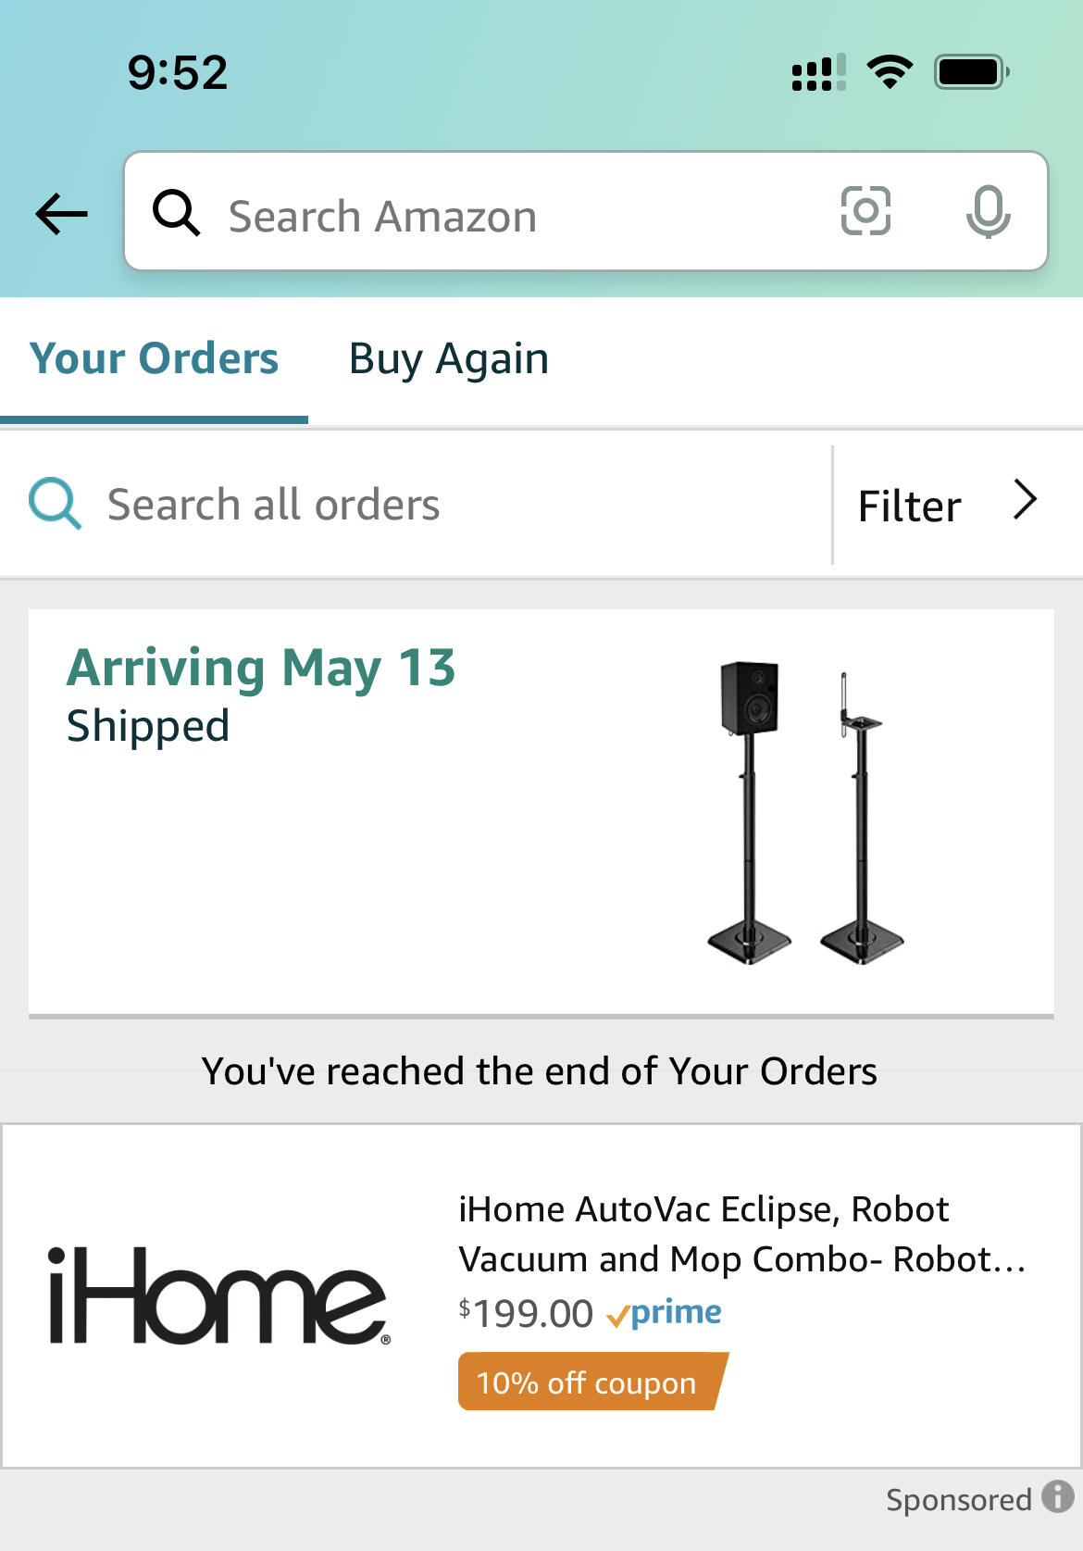Tap the teal search orders magnifier icon
The height and width of the screenshot is (1551, 1083).
(55, 504)
